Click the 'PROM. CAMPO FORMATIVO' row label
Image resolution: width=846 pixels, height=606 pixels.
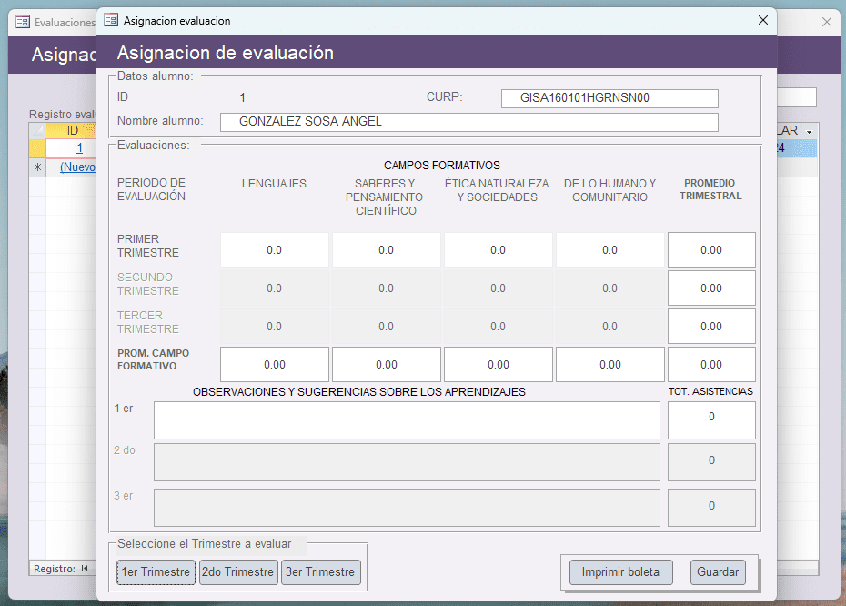click(153, 359)
